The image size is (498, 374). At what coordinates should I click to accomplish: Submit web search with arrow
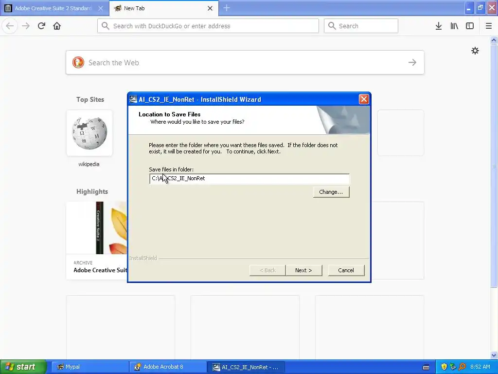pyautogui.click(x=412, y=62)
